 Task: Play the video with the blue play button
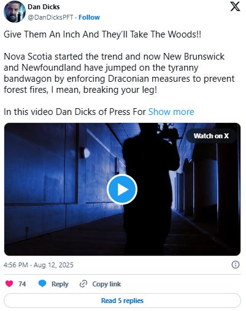click(122, 189)
